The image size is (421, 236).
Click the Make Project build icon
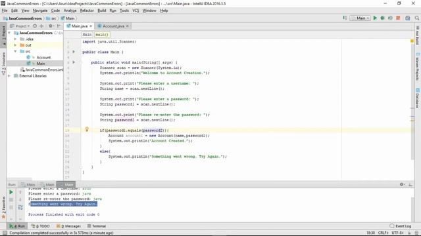coord(345,18)
